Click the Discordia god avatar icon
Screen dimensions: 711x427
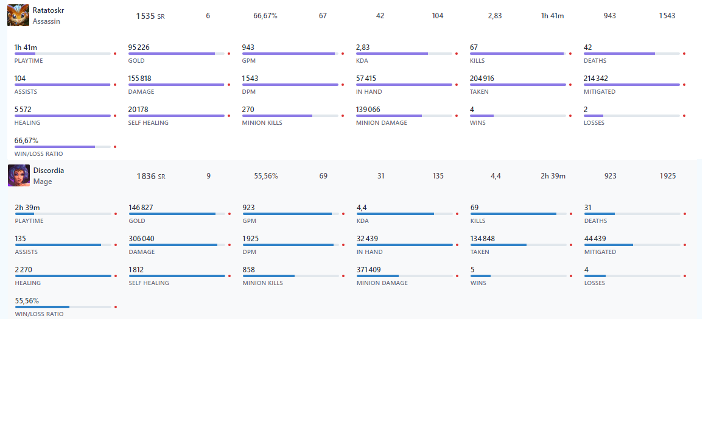pos(19,175)
